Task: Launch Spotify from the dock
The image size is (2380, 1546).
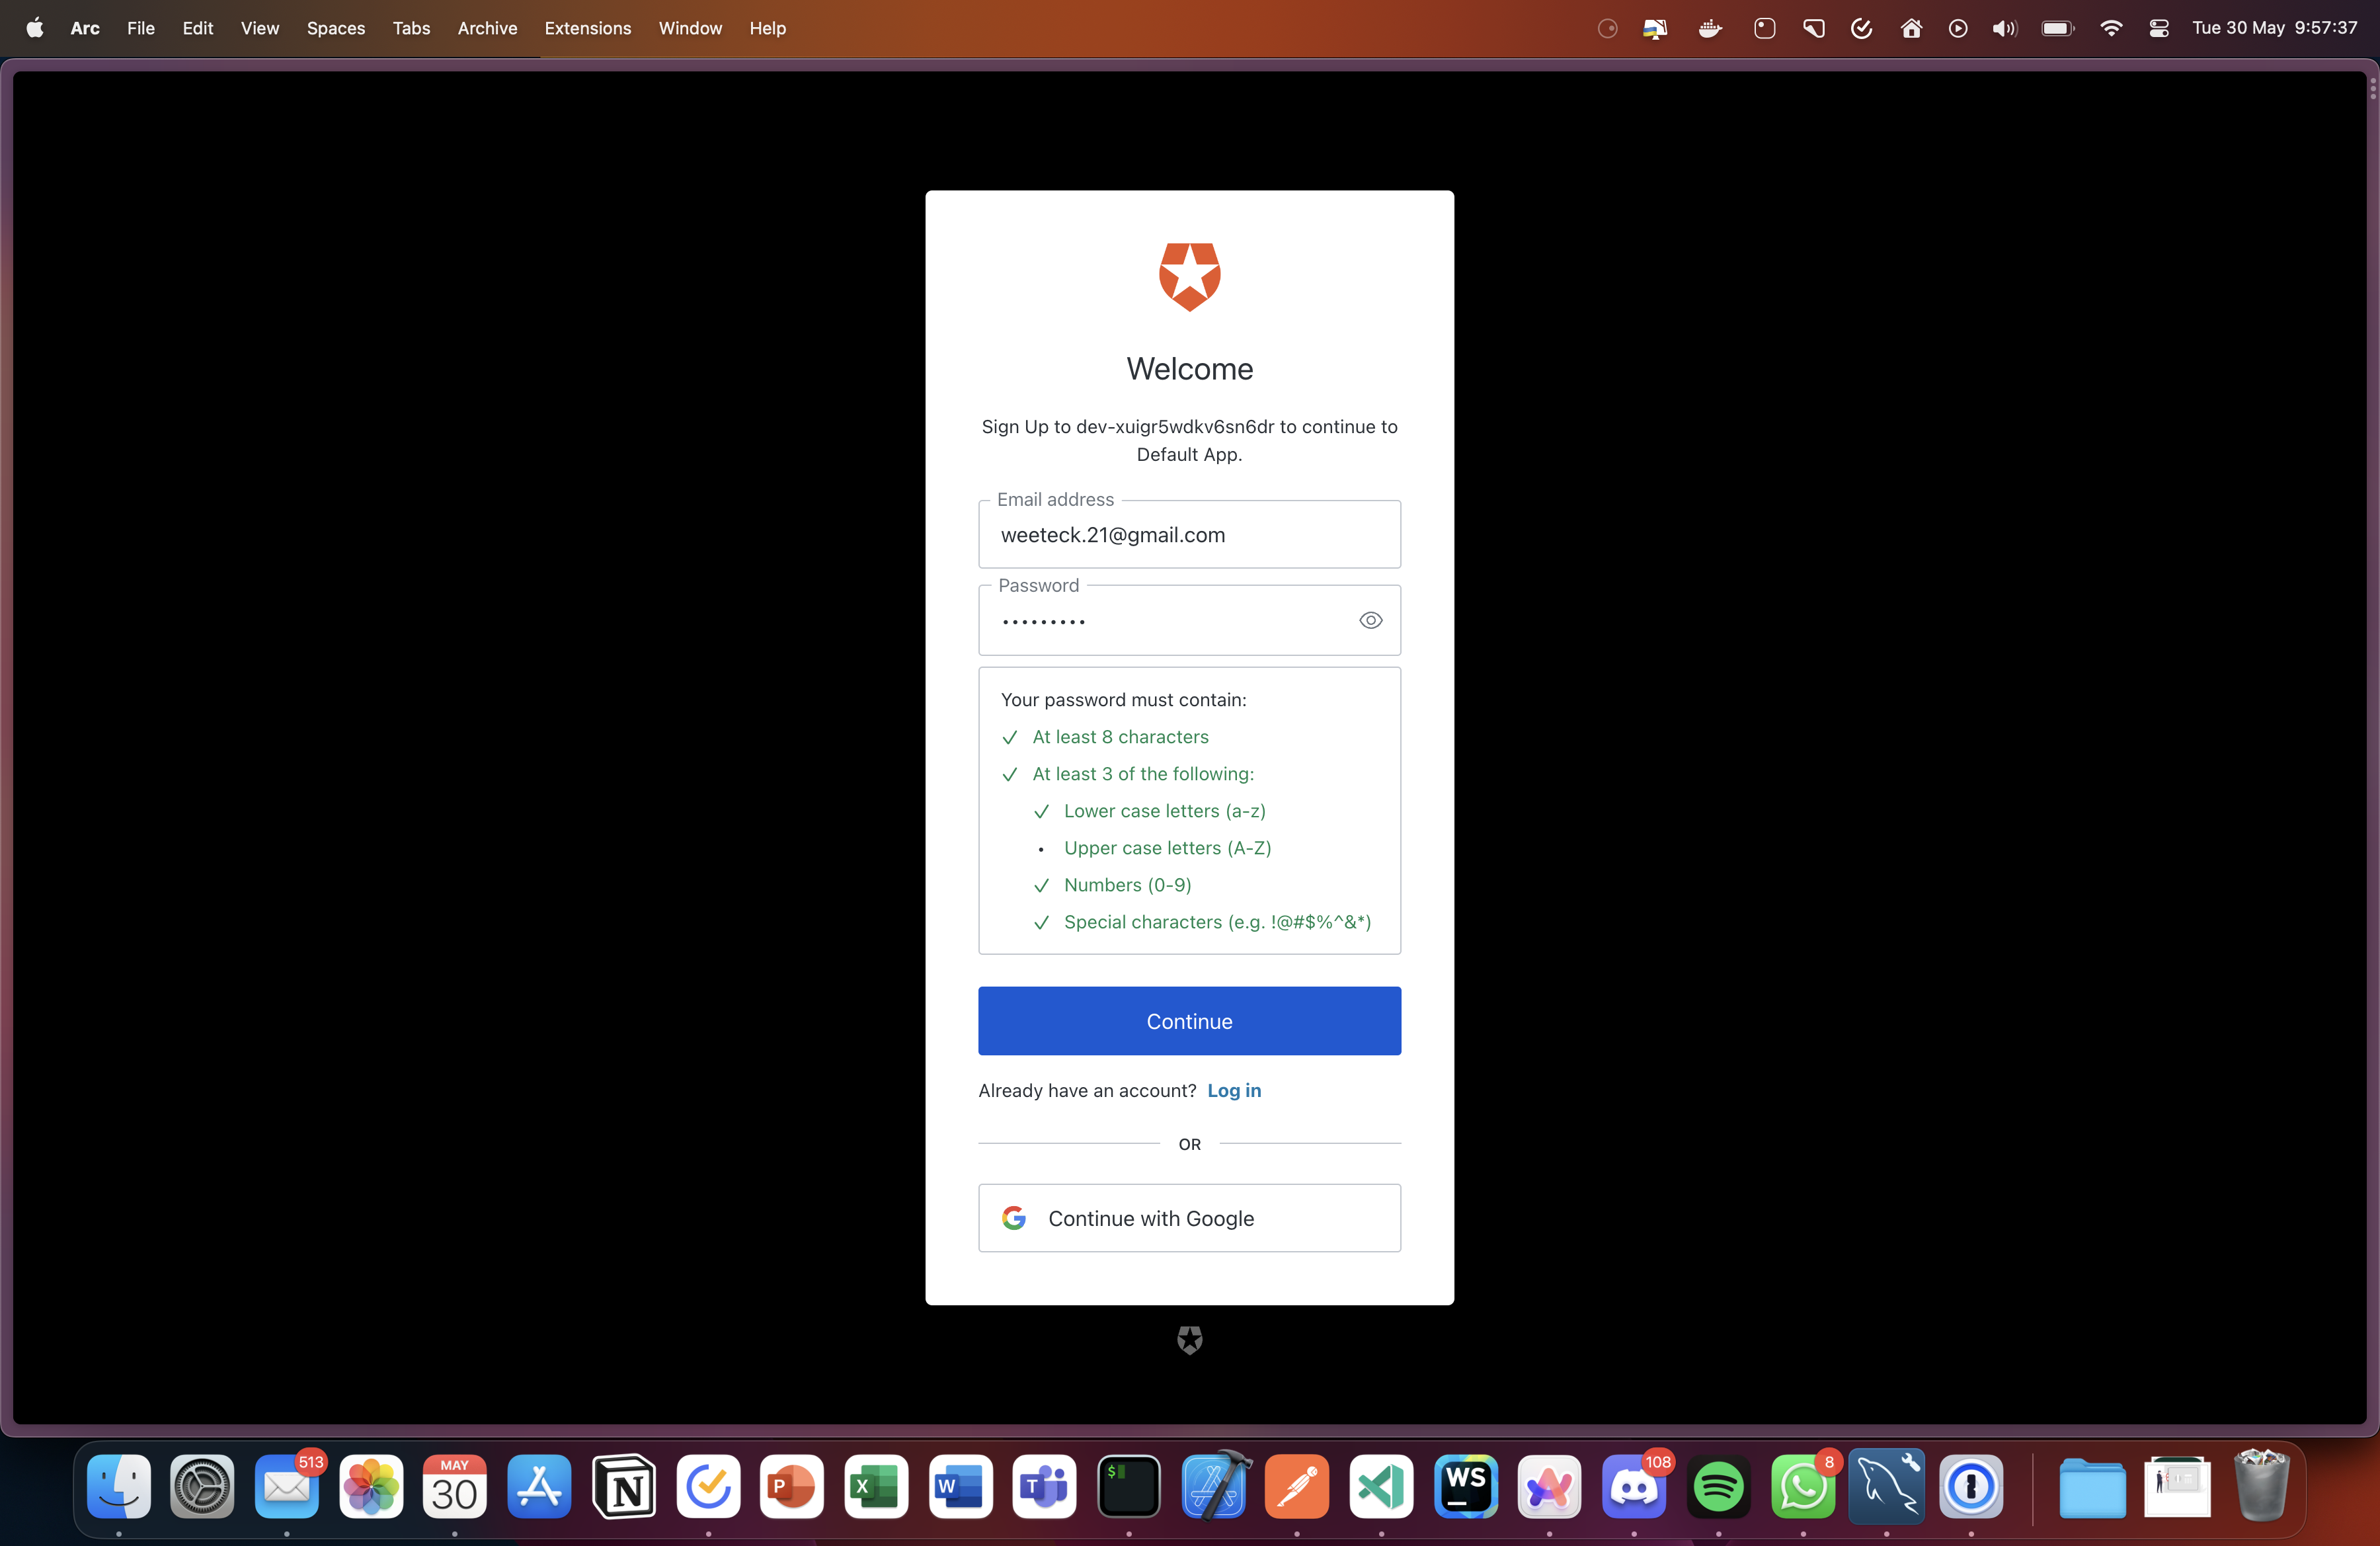Action: point(1718,1487)
